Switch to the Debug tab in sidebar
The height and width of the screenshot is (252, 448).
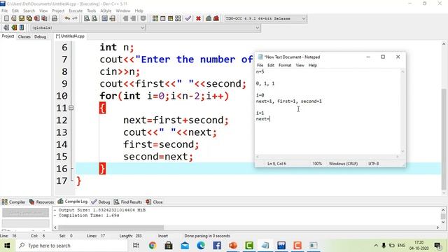click(40, 36)
